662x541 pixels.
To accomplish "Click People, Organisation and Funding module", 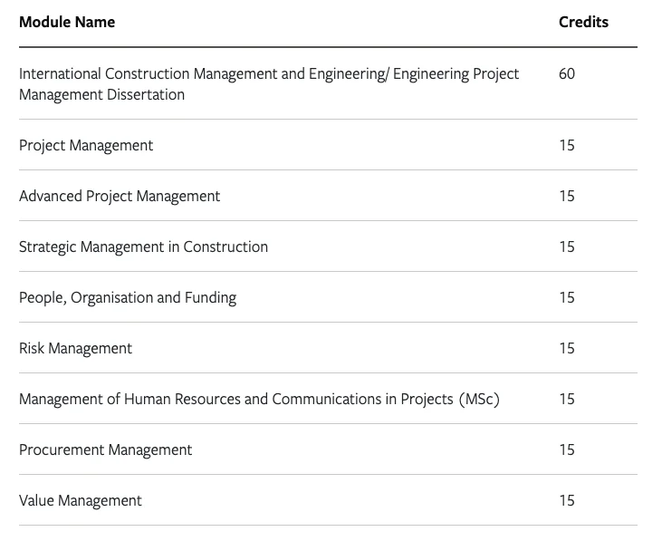I will pyautogui.click(x=128, y=297).
